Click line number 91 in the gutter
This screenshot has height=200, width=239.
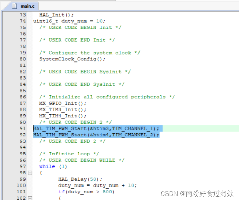tap(23, 128)
